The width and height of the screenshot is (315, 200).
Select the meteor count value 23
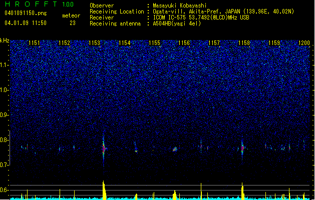click(x=73, y=23)
